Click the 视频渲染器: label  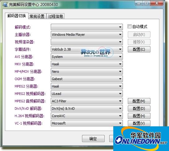pyautogui.click(x=24, y=42)
